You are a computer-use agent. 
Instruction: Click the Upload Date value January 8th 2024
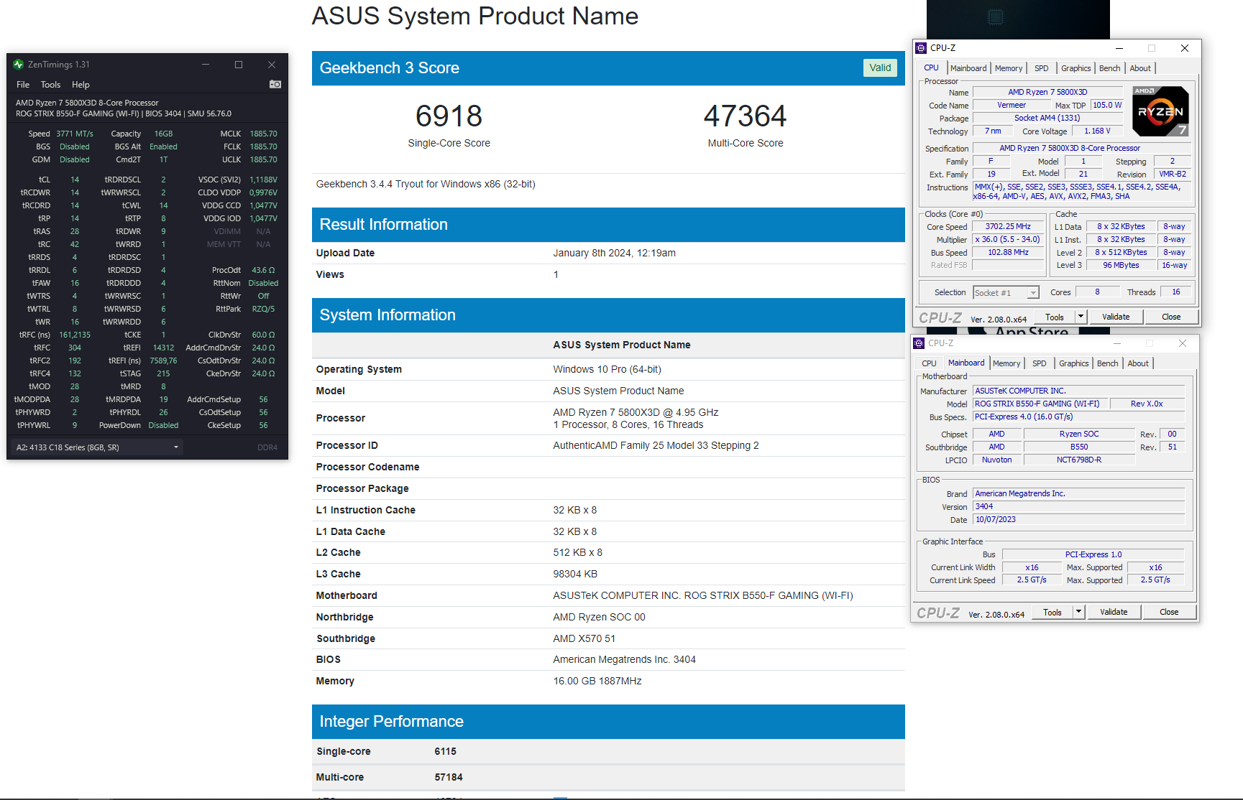[614, 253]
